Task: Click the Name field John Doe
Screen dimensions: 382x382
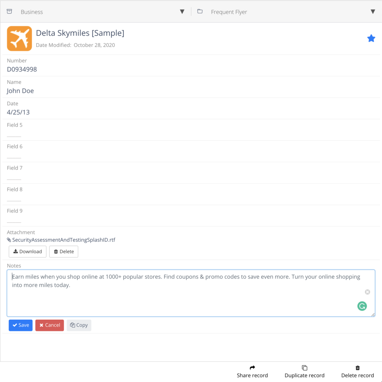Action: click(x=20, y=91)
